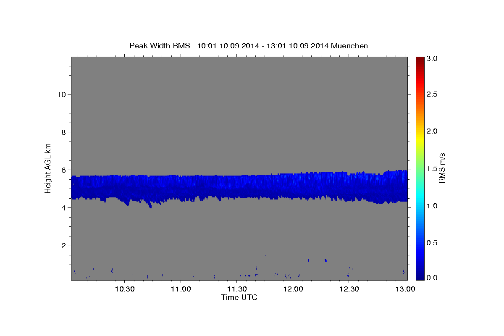The height and width of the screenshot is (336, 504).
Task: Click the plot title mentioning Muenchen
Action: [x=249, y=45]
